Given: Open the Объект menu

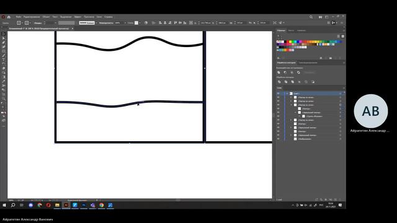Looking at the screenshot, I should point(46,17).
